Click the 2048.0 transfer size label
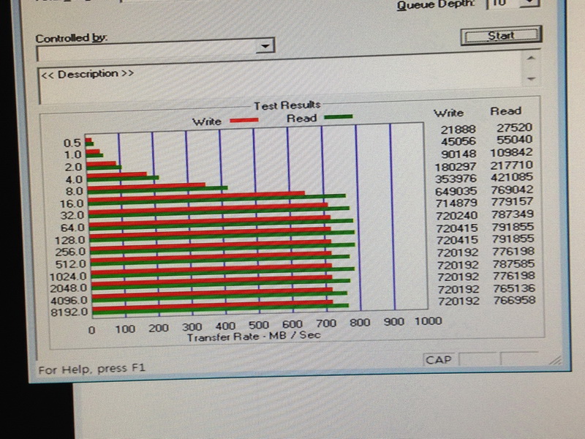 (68, 288)
